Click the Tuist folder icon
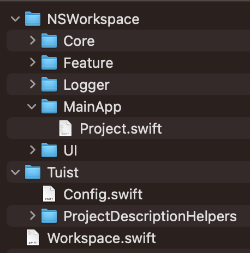 [x=33, y=172]
